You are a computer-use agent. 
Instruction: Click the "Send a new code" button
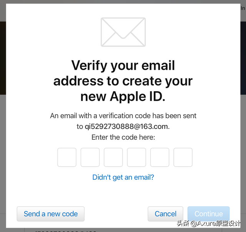point(51,214)
